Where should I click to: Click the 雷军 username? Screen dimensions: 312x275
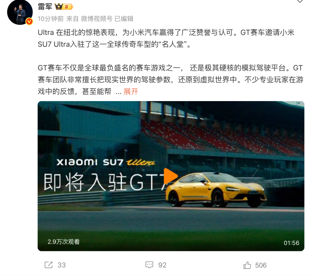pos(45,7)
